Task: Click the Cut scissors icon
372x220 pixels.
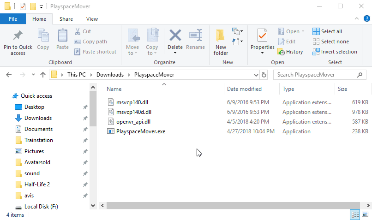Action: click(78, 31)
